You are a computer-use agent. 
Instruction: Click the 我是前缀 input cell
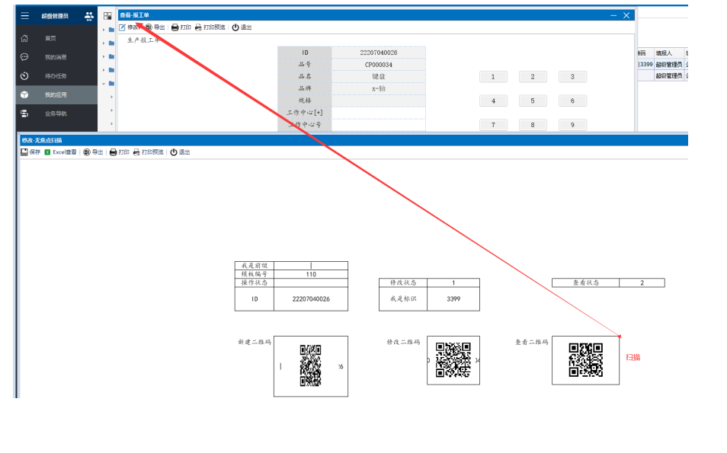point(311,266)
